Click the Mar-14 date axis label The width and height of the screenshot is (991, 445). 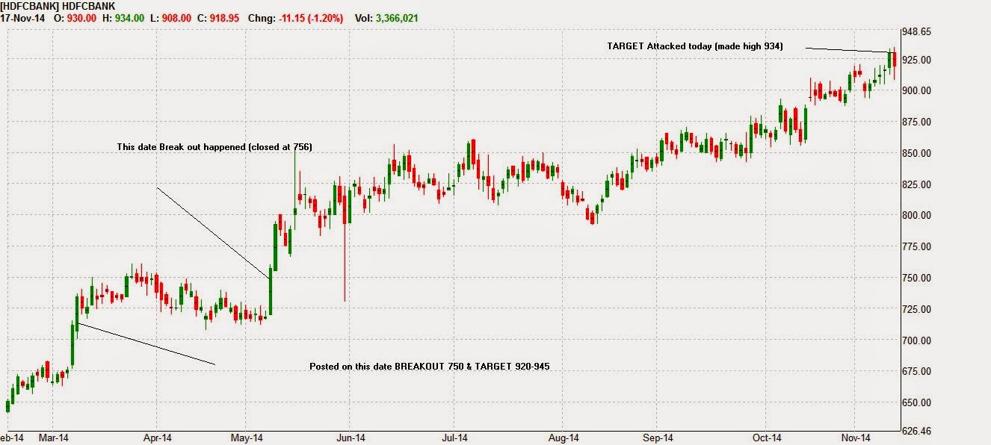tap(52, 438)
